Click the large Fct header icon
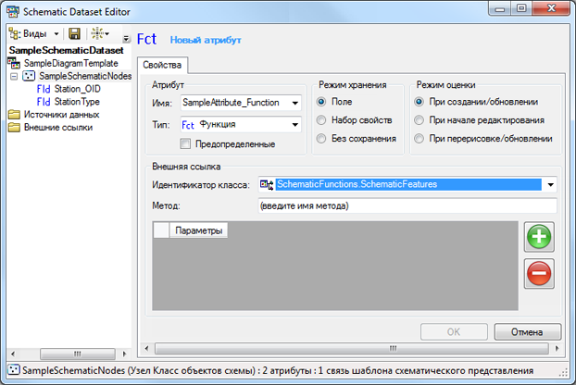This screenshot has width=576, height=385. pos(146,39)
